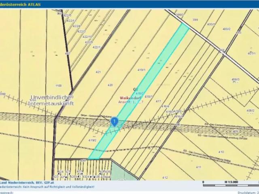This screenshot has width=259, height=194.
Task: Click the Niederösterreich ATLAS title
Action: coord(20,4)
